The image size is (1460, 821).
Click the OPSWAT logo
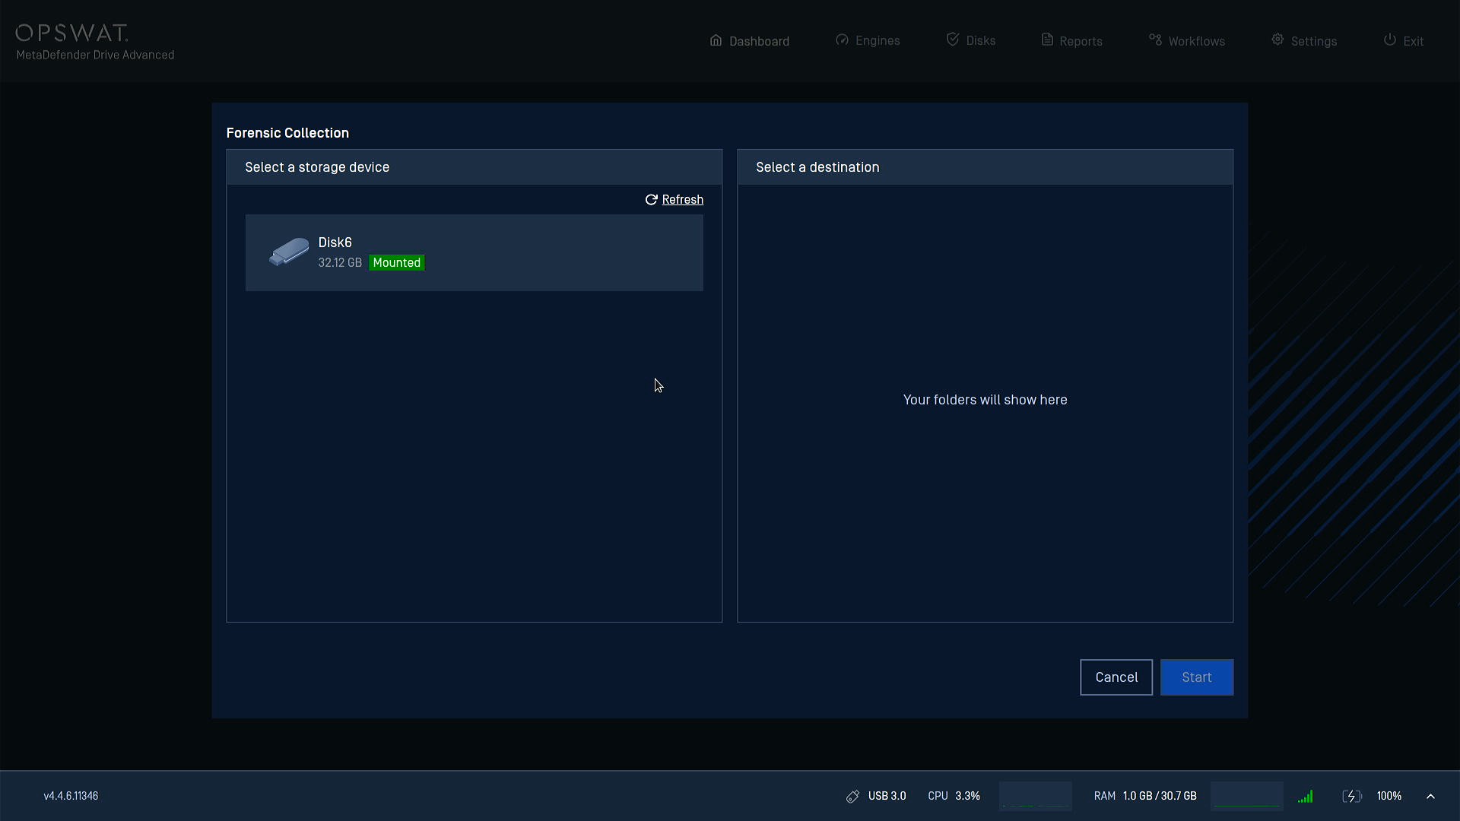[x=72, y=33]
